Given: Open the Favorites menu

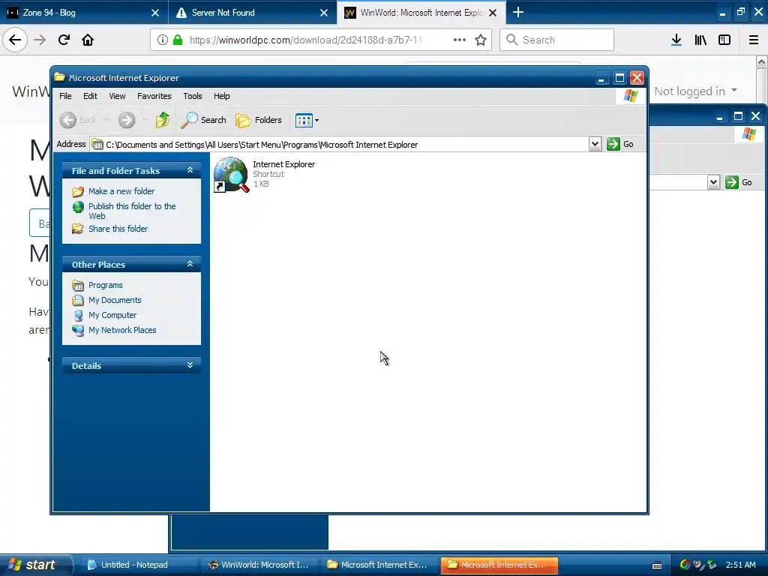Looking at the screenshot, I should tap(154, 96).
